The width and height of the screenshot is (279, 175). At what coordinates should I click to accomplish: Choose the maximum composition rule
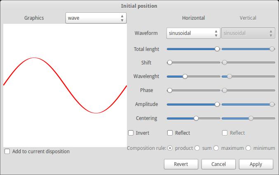click(216, 148)
